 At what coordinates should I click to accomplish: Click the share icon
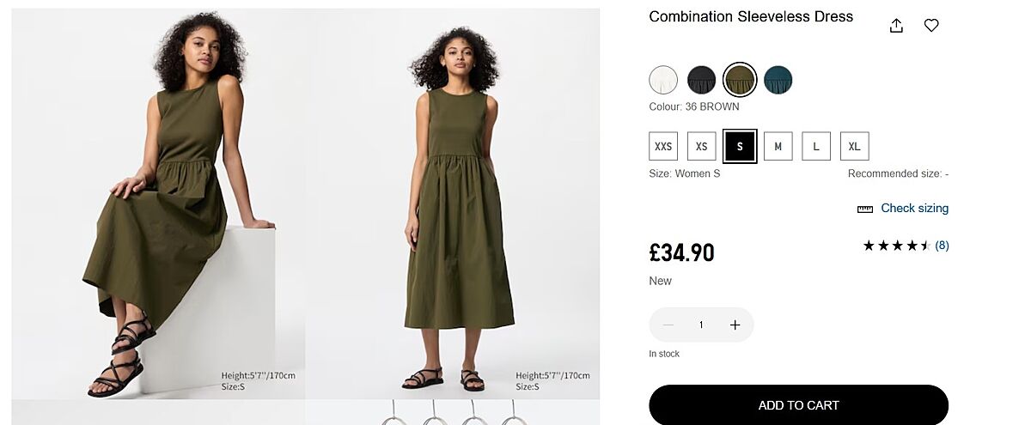click(896, 26)
